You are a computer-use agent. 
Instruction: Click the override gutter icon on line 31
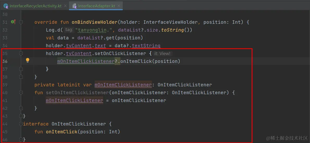point(13,22)
